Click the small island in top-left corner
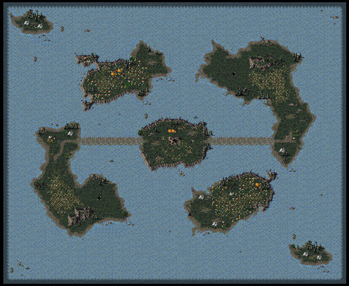349x286 pixels. 31,22
